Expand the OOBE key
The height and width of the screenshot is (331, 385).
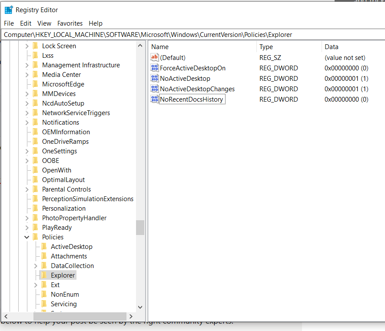pyautogui.click(x=27, y=161)
